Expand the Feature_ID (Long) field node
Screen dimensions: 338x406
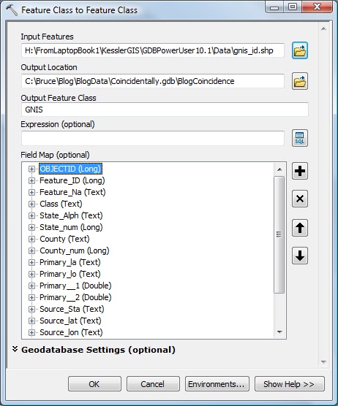coord(31,181)
